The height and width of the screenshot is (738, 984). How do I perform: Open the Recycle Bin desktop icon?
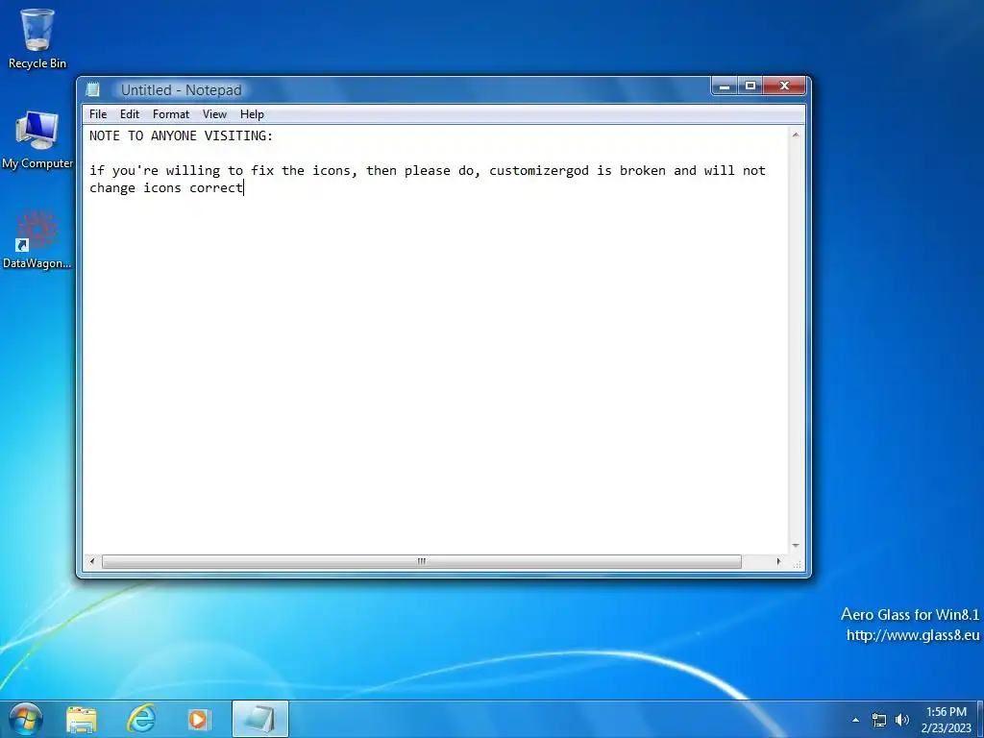click(x=37, y=37)
